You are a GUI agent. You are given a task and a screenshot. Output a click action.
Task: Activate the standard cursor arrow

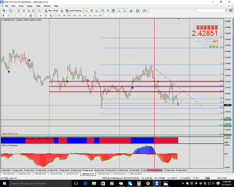4,15
